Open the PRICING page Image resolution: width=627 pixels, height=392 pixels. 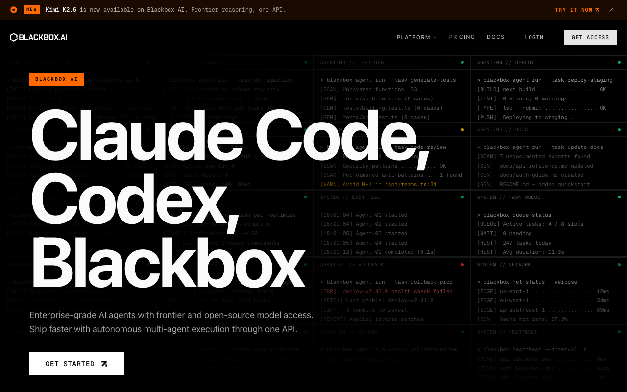[x=462, y=37]
